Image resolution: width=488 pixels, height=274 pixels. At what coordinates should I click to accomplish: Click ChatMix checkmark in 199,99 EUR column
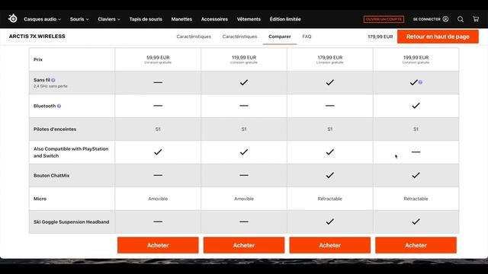(416, 175)
